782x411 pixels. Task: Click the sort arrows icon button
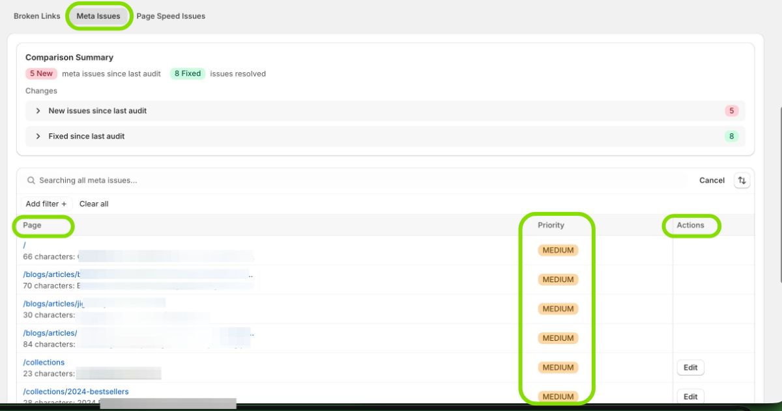coord(742,180)
